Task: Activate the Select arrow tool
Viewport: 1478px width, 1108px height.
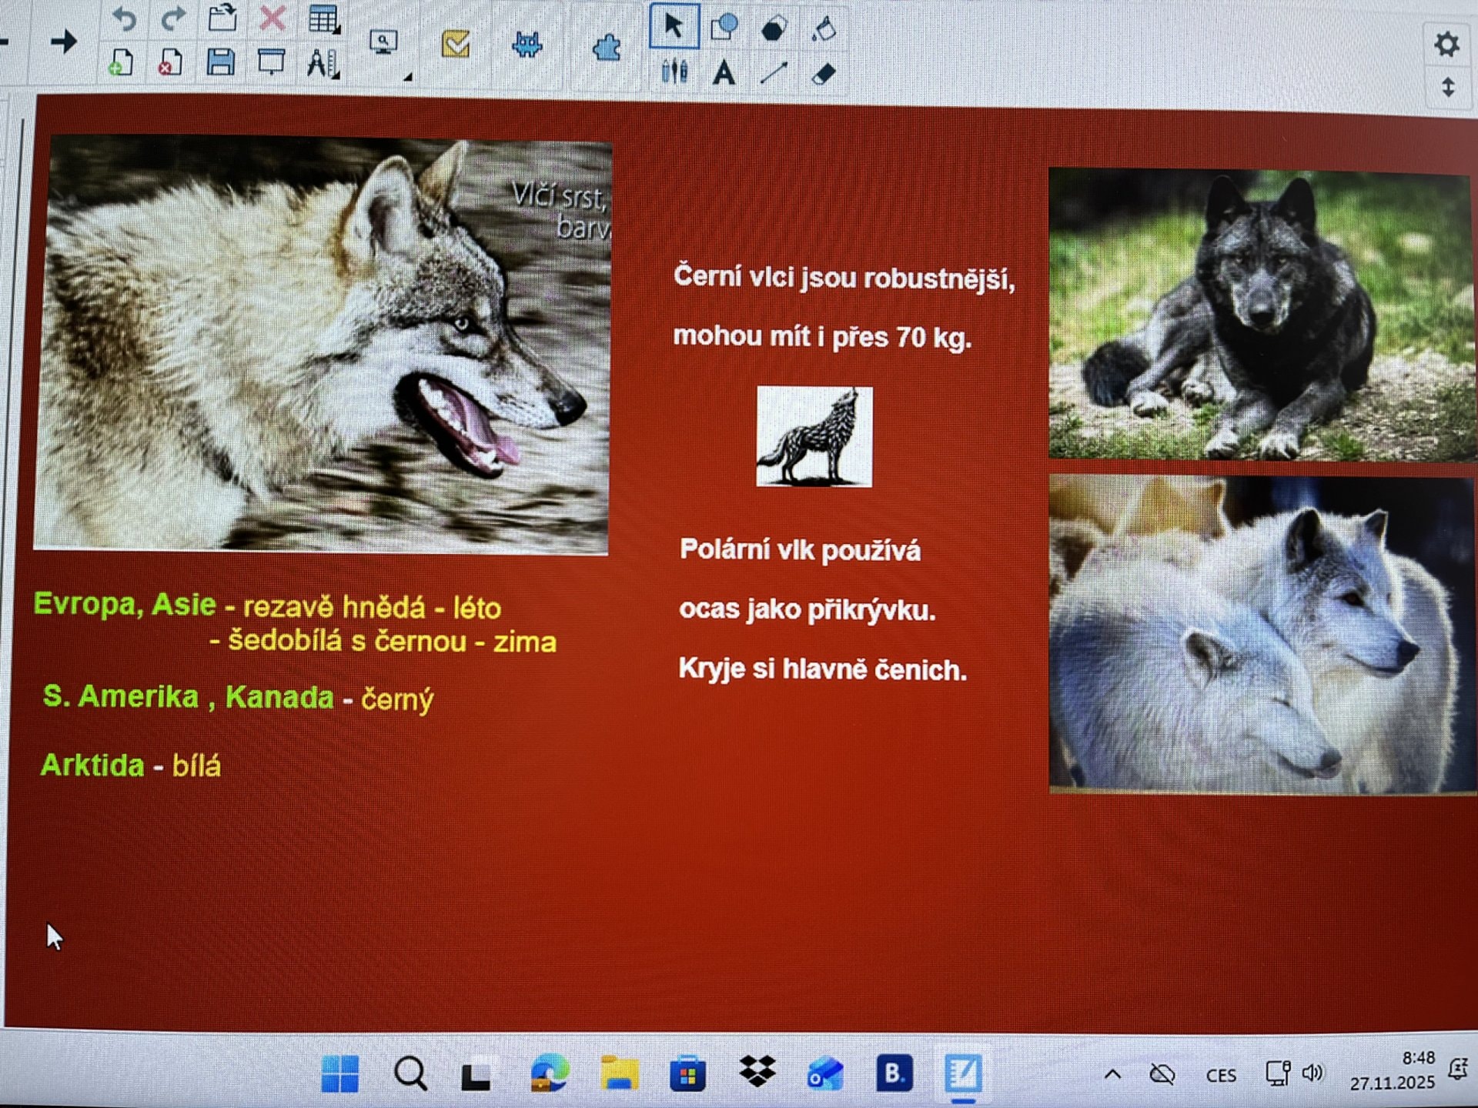Action: click(x=674, y=26)
